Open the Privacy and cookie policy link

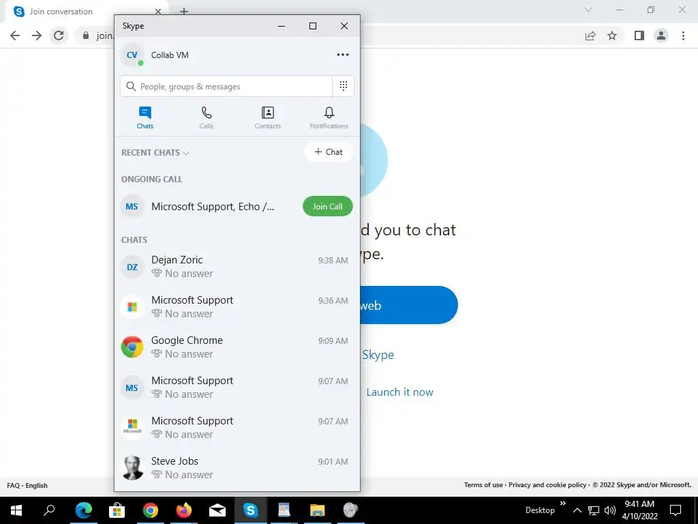pos(547,485)
